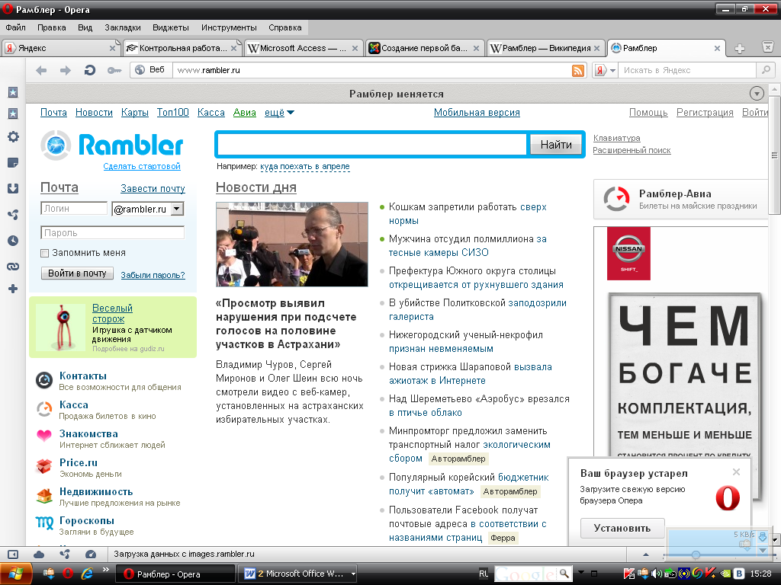This screenshot has height=585, width=781.
Task: Click the Opera Turbo speedometer icon
Action: click(x=91, y=555)
